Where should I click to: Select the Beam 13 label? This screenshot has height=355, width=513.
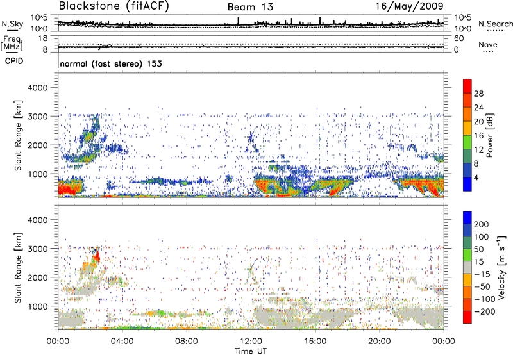[250, 7]
